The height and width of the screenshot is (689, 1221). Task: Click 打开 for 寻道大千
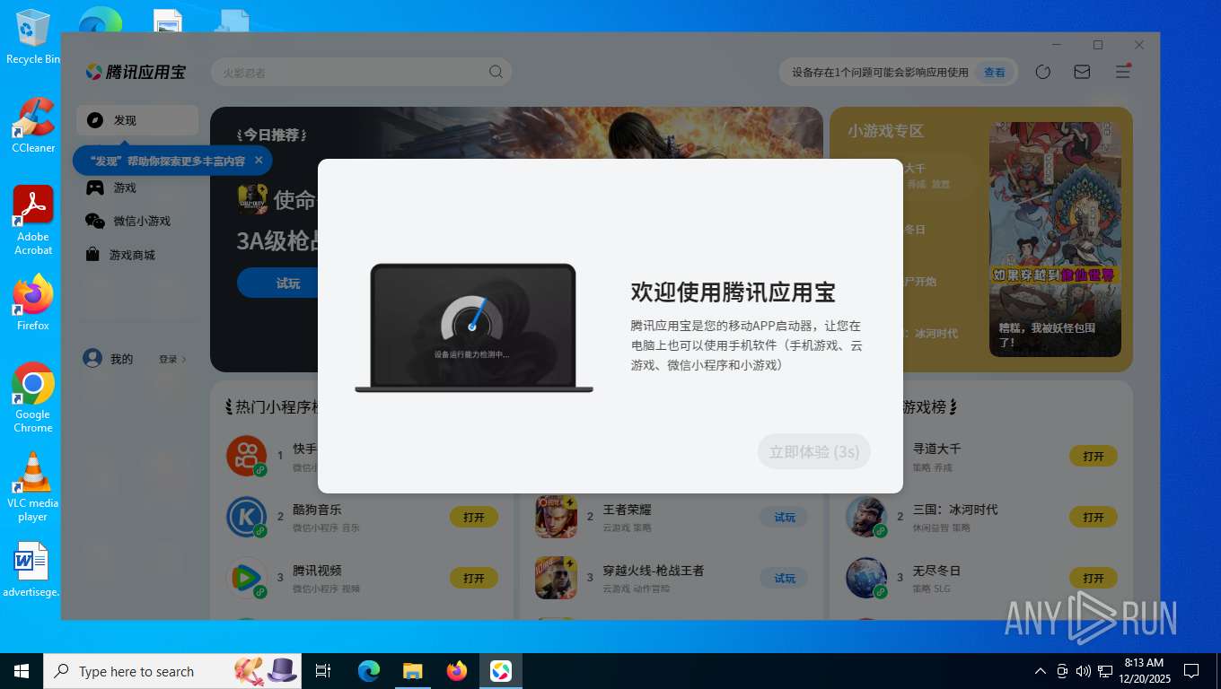[1094, 456]
